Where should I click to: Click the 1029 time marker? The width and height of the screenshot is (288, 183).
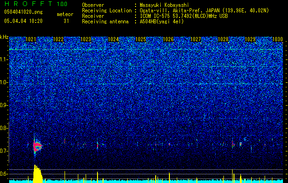[250, 39]
